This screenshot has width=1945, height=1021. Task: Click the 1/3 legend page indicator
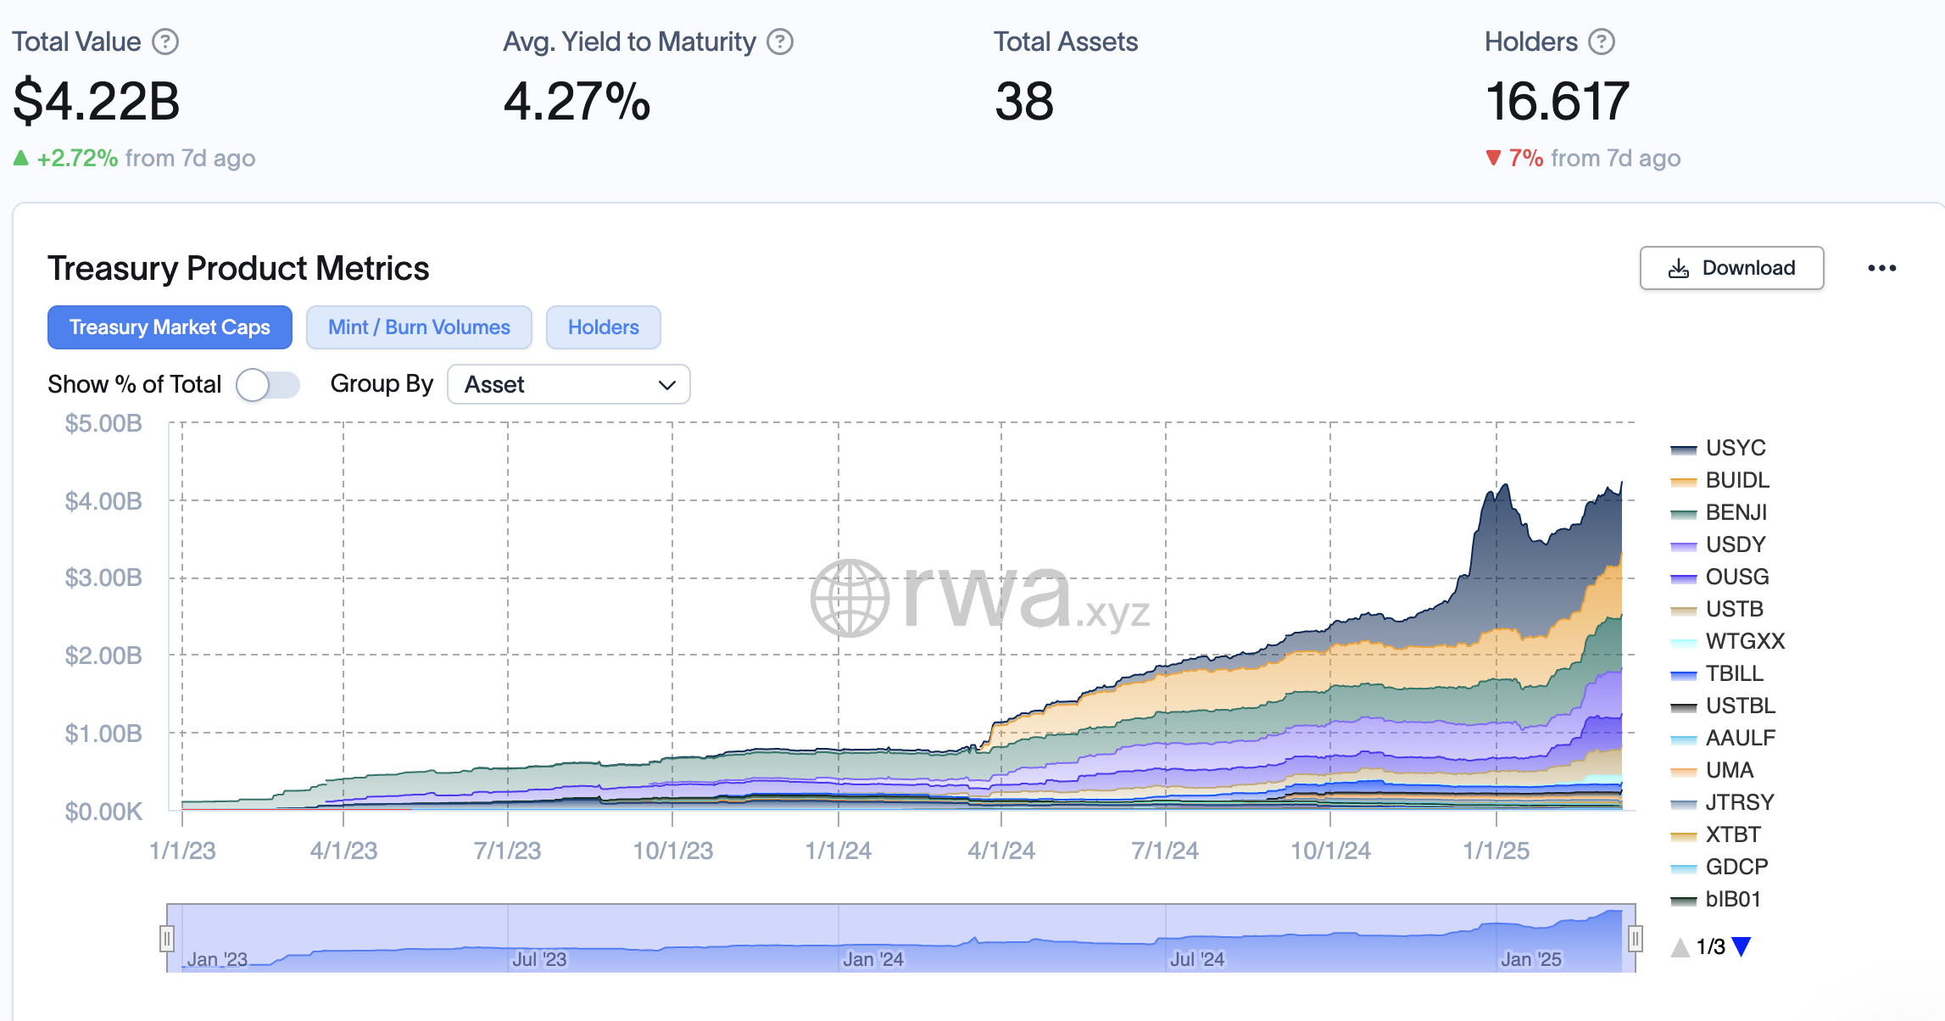click(1711, 946)
